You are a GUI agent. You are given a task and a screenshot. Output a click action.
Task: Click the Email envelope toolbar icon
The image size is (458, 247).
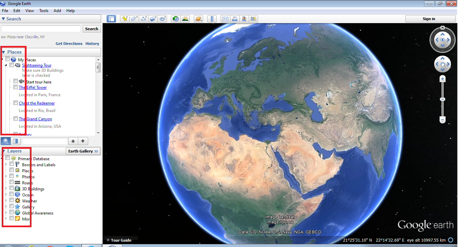(x=225, y=19)
